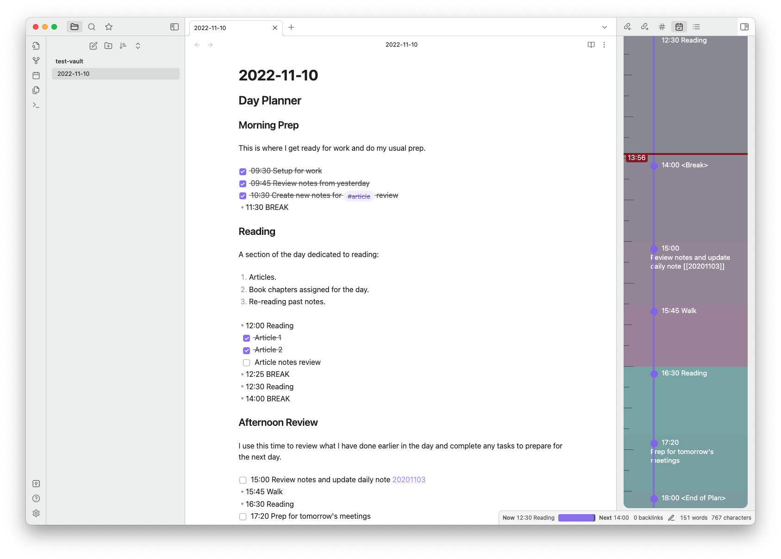Image resolution: width=781 pixels, height=559 pixels.
Task: Check the 17:20 Prep for tomorrow's meetings box
Action: (x=243, y=516)
